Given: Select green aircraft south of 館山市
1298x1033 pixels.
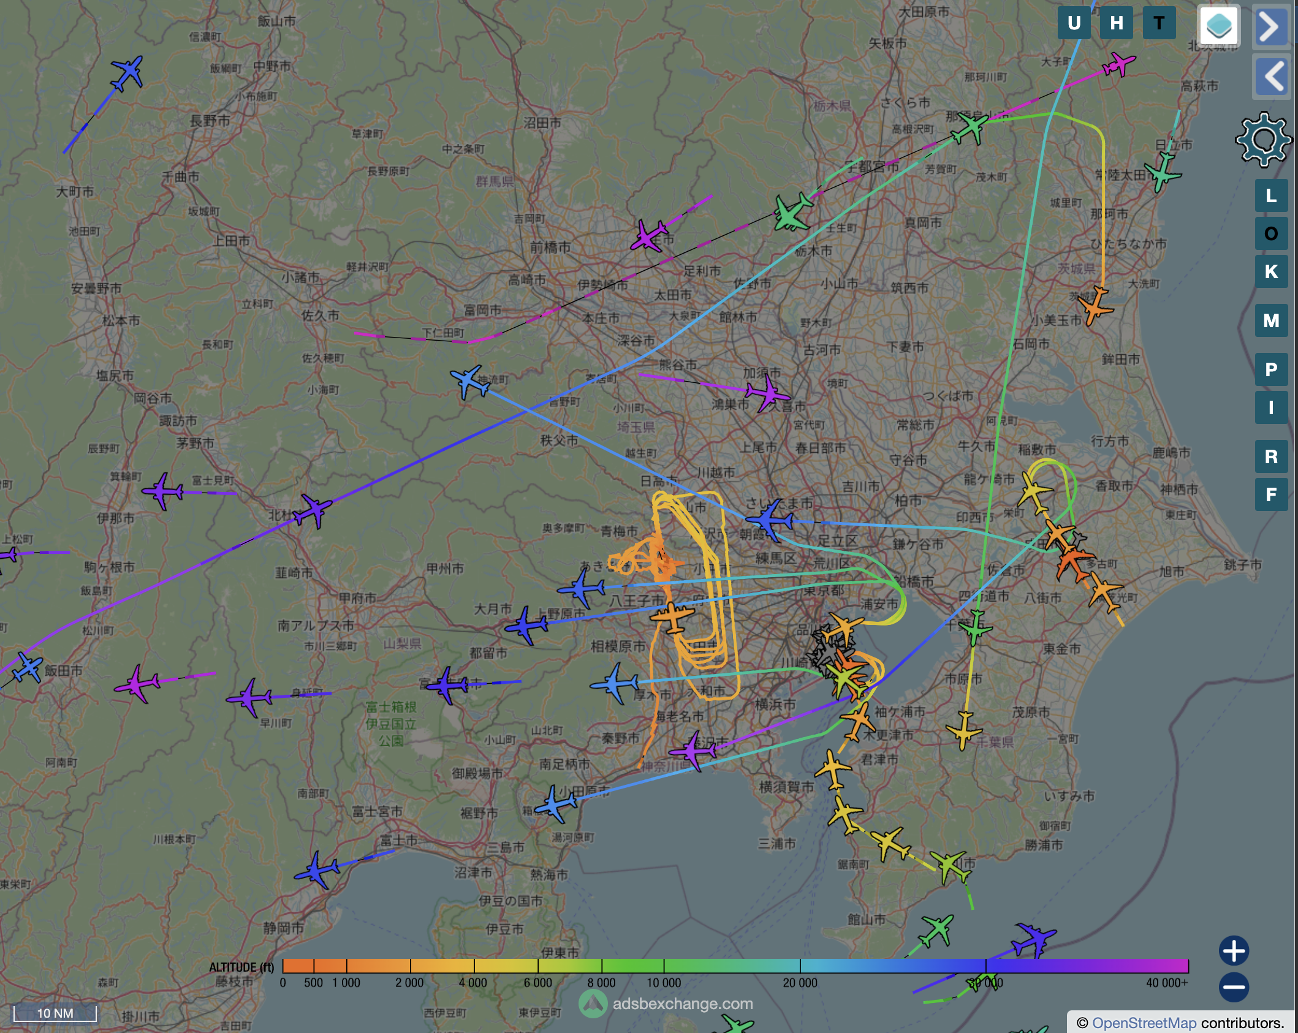Looking at the screenshot, I should [x=936, y=930].
